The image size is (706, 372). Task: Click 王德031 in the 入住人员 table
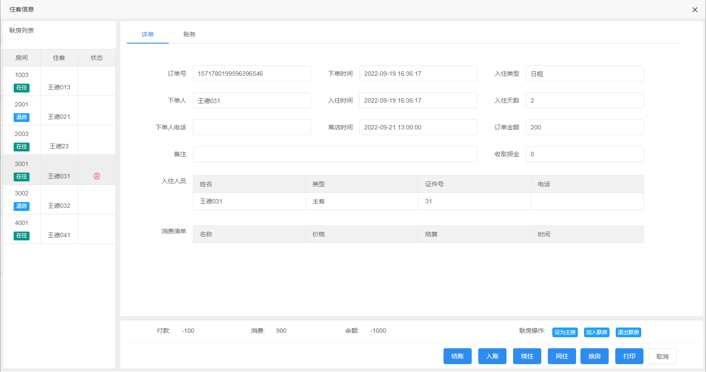pyautogui.click(x=211, y=201)
